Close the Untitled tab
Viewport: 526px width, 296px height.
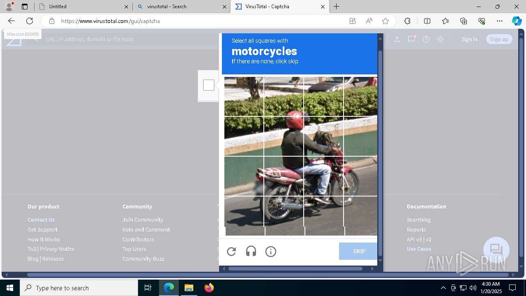(x=126, y=7)
